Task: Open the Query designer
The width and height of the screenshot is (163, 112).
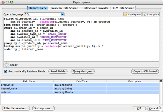Action: click(83, 71)
